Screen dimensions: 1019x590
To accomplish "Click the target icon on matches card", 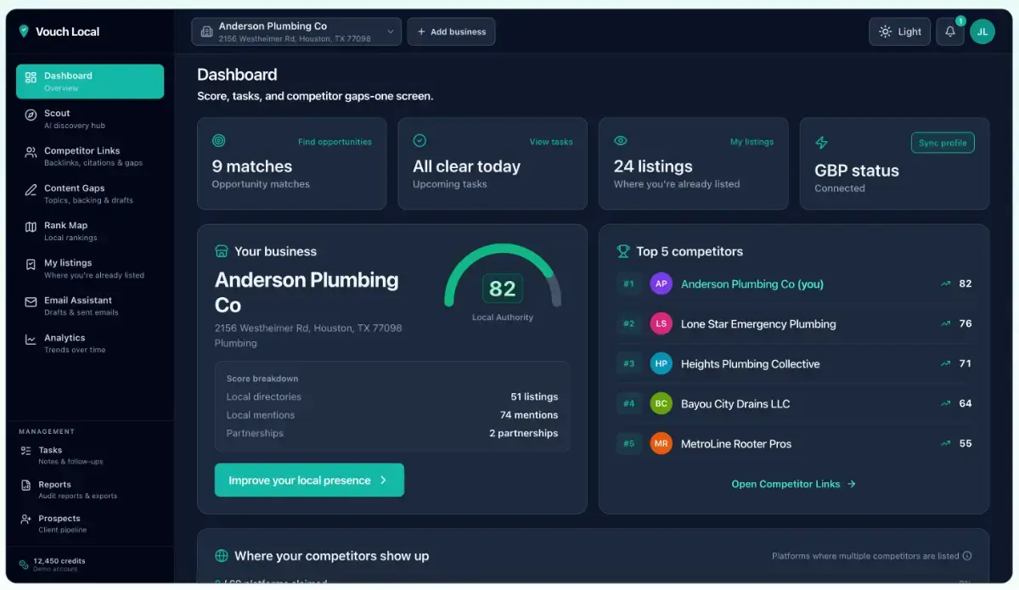I will point(218,141).
